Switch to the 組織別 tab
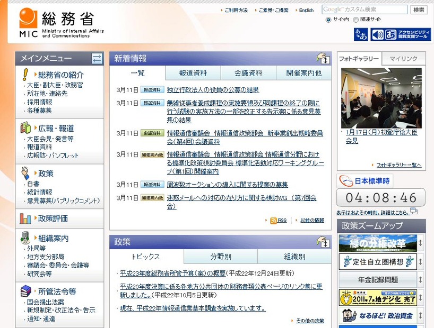The height and width of the screenshot is (328, 434). click(294, 257)
